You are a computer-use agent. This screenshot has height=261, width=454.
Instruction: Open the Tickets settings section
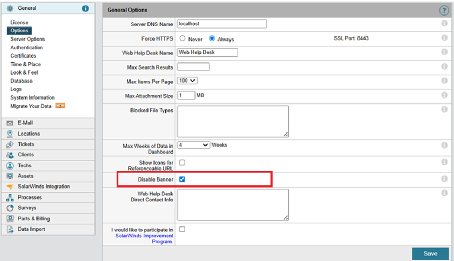(x=26, y=144)
